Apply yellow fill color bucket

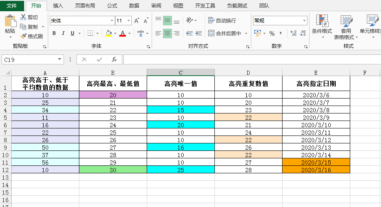point(108,33)
